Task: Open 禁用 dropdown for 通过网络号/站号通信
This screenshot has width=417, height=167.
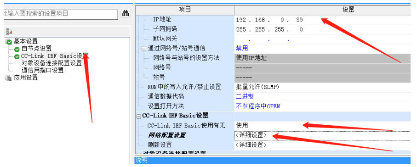Action: pyautogui.click(x=322, y=48)
